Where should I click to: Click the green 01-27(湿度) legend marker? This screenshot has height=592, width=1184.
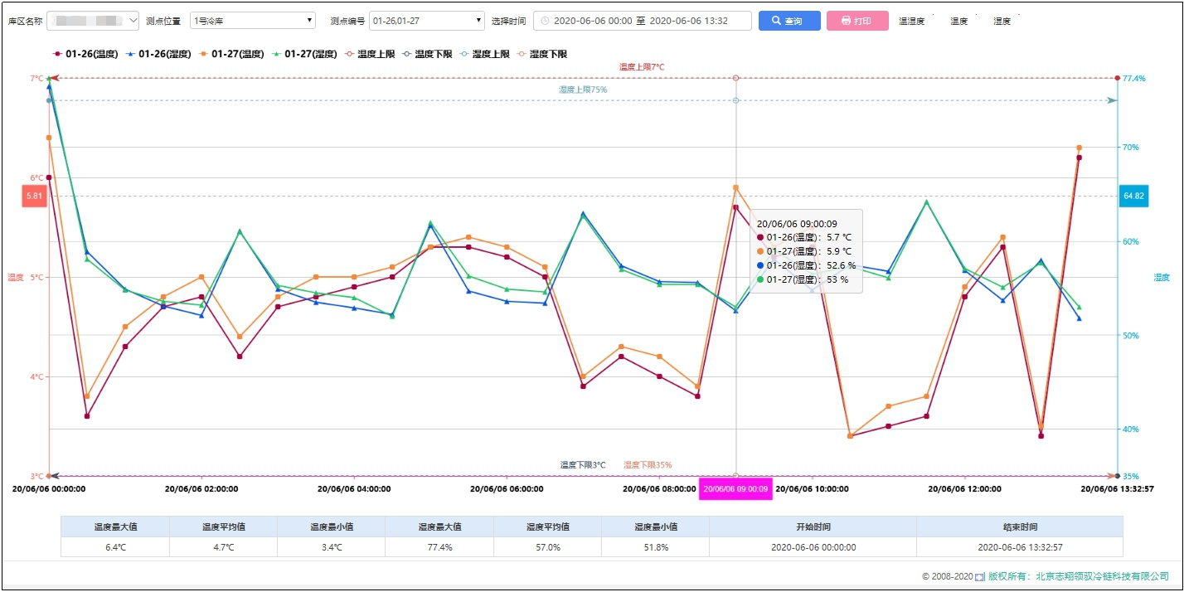276,54
